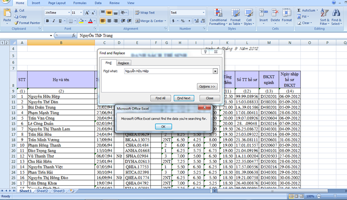Switch to the Insert ribbon tab
This screenshot has width=347, height=200.
36,3
